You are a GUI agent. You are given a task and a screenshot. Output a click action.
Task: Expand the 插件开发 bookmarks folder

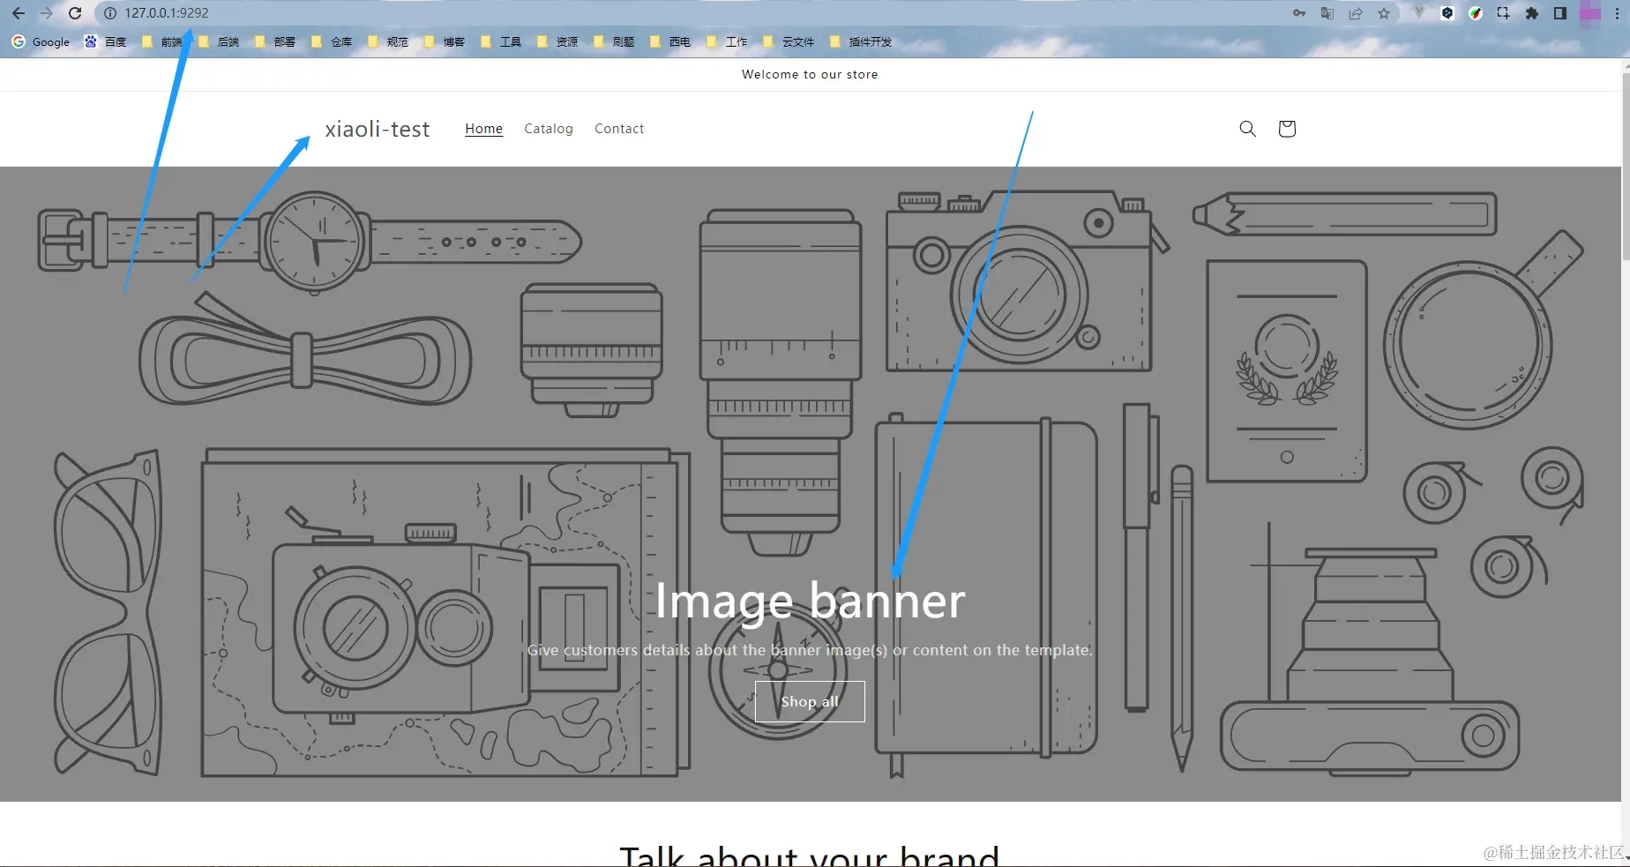coord(861,41)
